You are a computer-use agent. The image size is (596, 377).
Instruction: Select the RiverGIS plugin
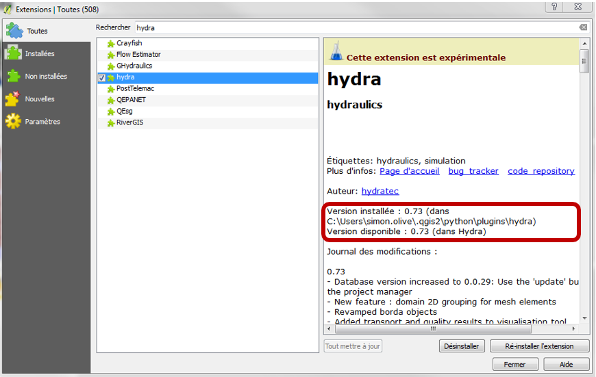tap(208, 123)
